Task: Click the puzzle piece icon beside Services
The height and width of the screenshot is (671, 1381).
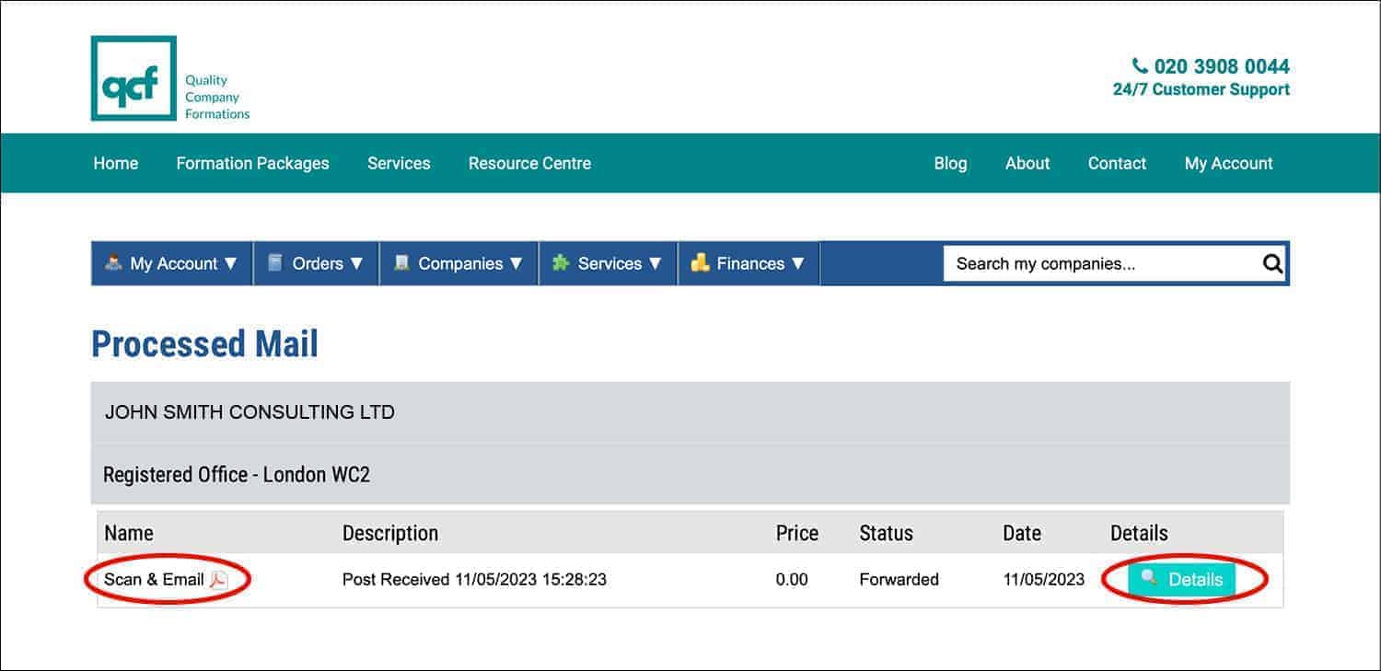Action: point(562,263)
